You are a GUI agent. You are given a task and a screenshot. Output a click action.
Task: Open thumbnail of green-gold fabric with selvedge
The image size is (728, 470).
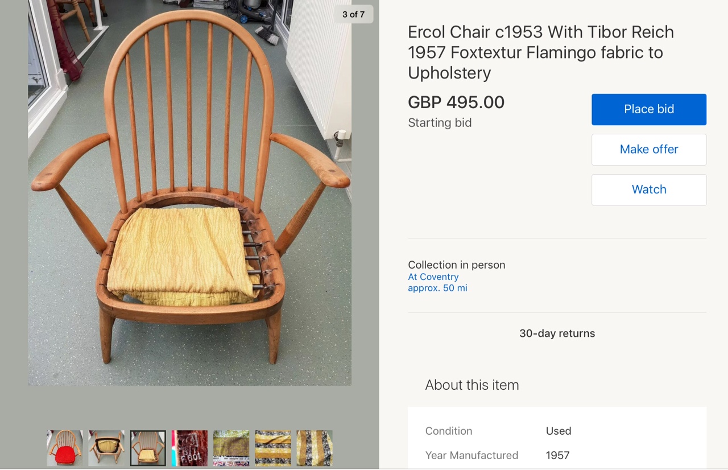231,448
